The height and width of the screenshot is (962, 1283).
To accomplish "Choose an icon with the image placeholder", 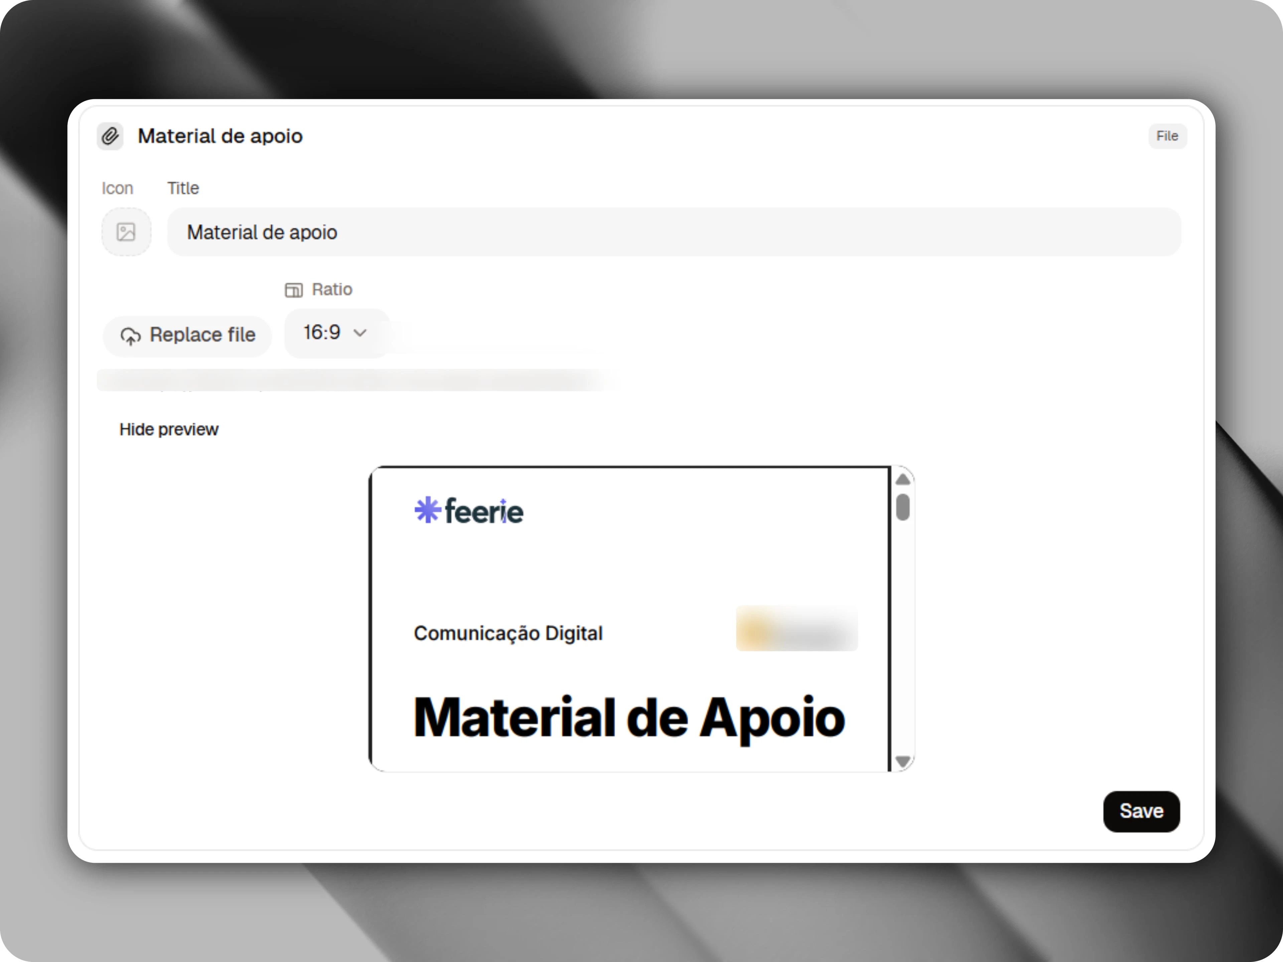I will (x=126, y=232).
